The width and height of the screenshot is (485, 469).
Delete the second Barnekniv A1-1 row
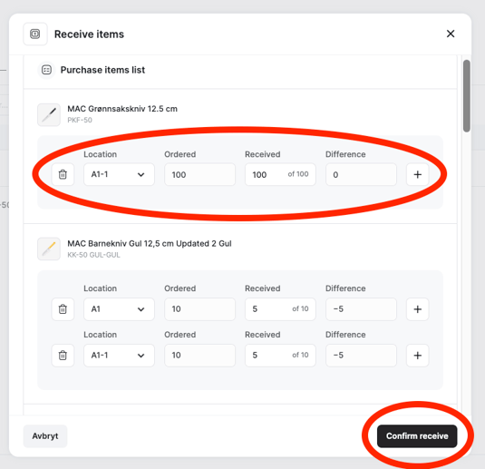point(63,355)
